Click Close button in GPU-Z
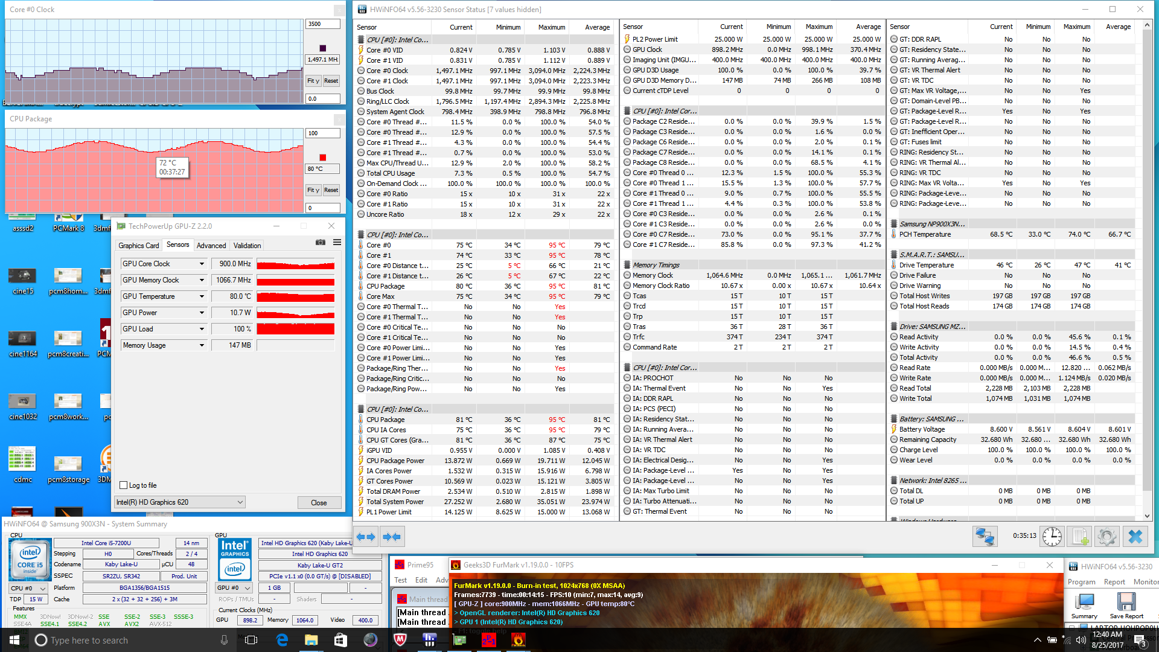 coord(319,503)
